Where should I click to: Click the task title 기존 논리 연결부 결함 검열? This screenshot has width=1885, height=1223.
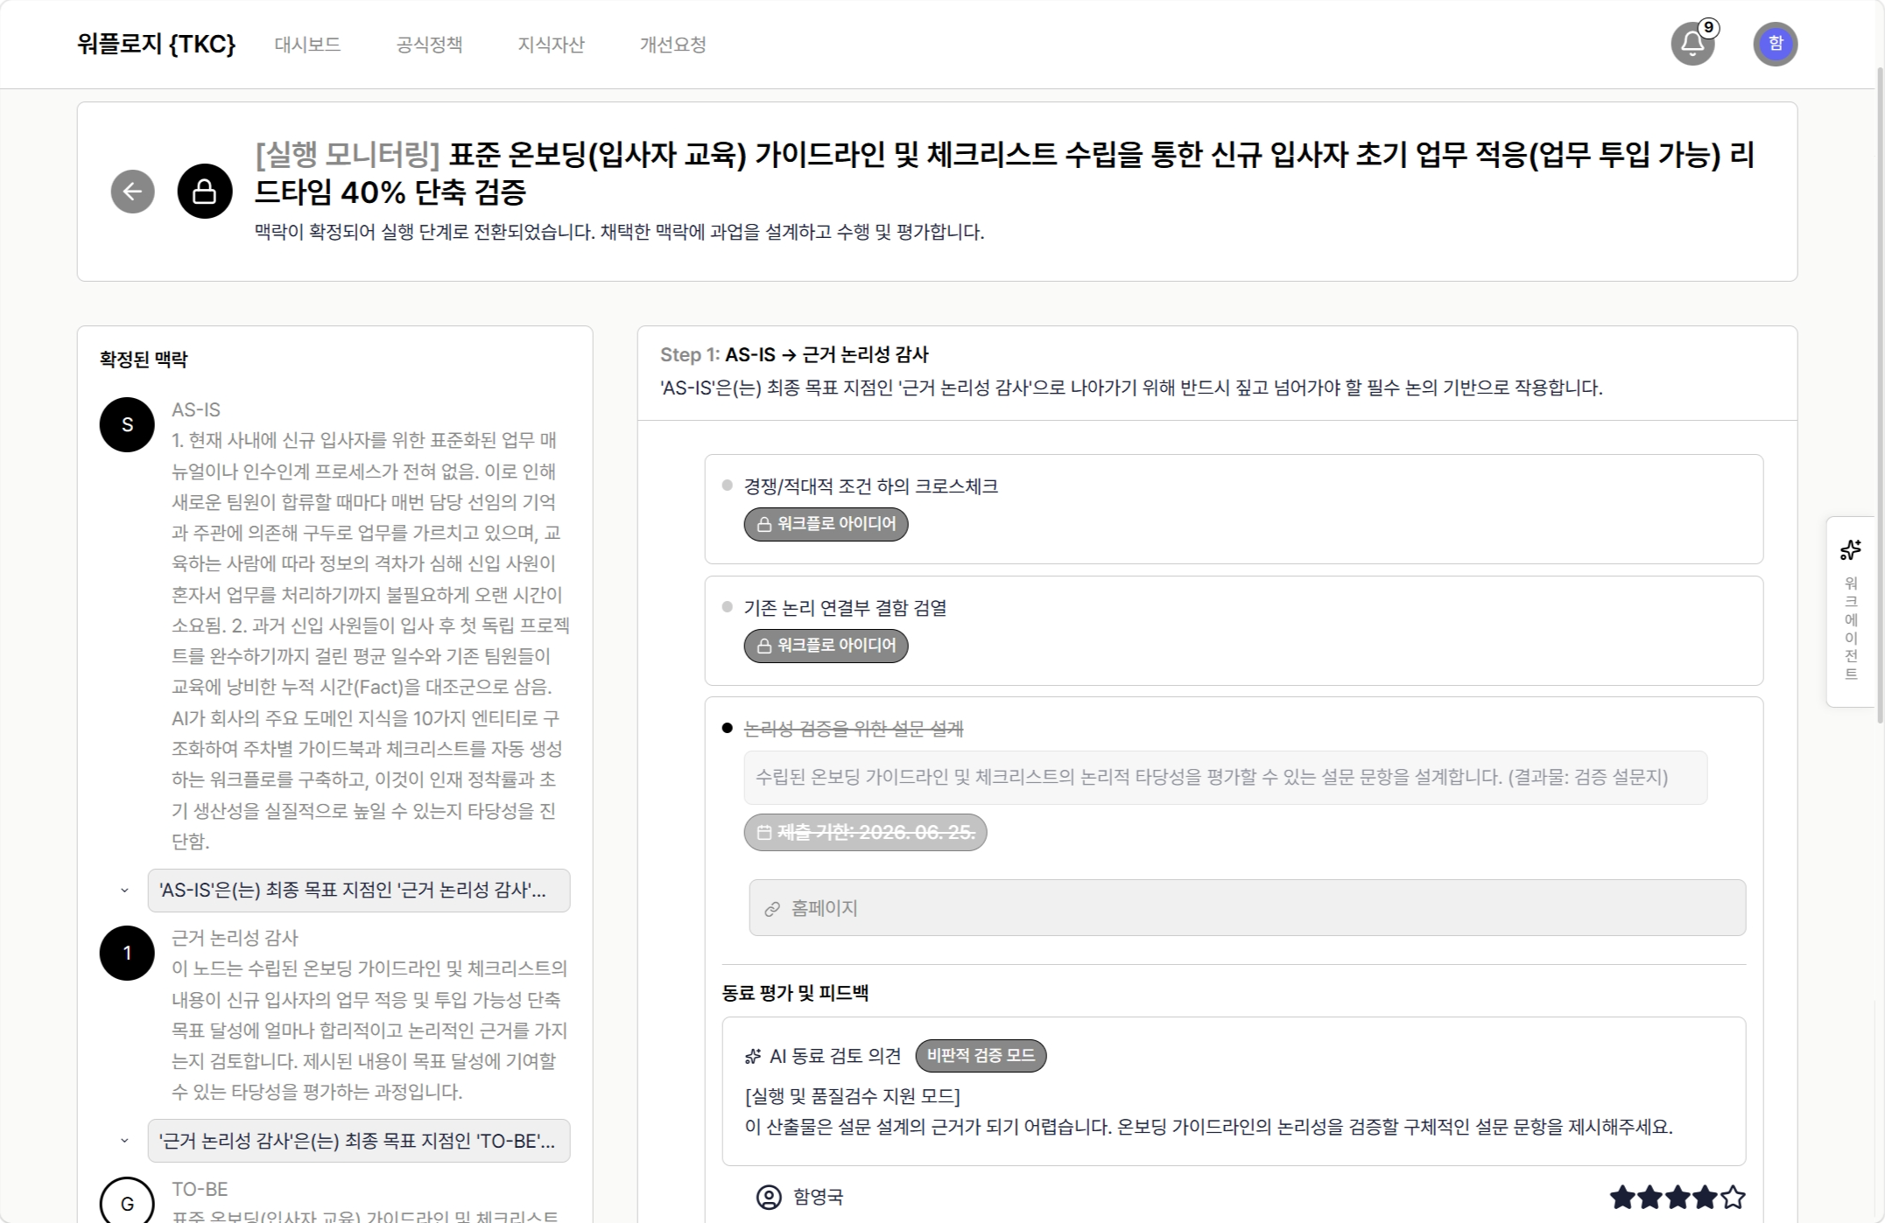coord(845,608)
